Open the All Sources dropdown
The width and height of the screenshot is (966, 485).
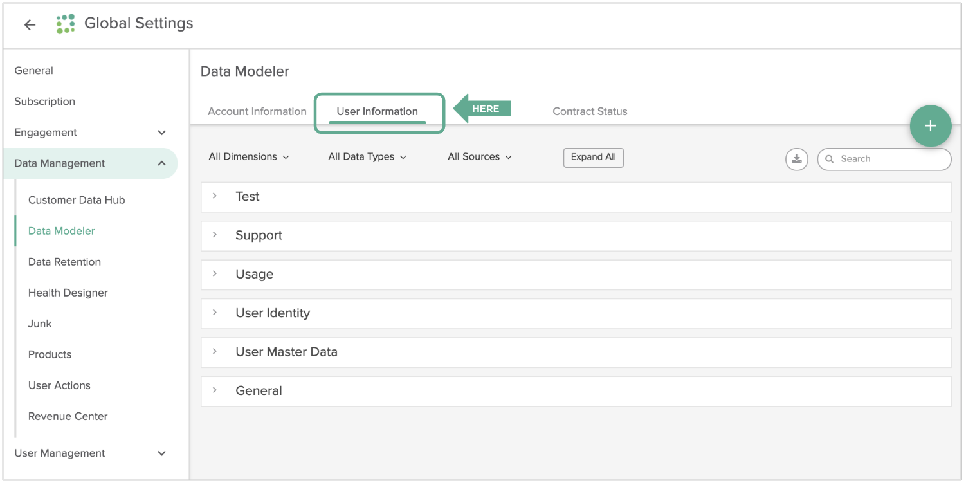point(480,157)
